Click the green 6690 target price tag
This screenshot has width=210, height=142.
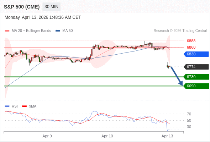point(196,86)
